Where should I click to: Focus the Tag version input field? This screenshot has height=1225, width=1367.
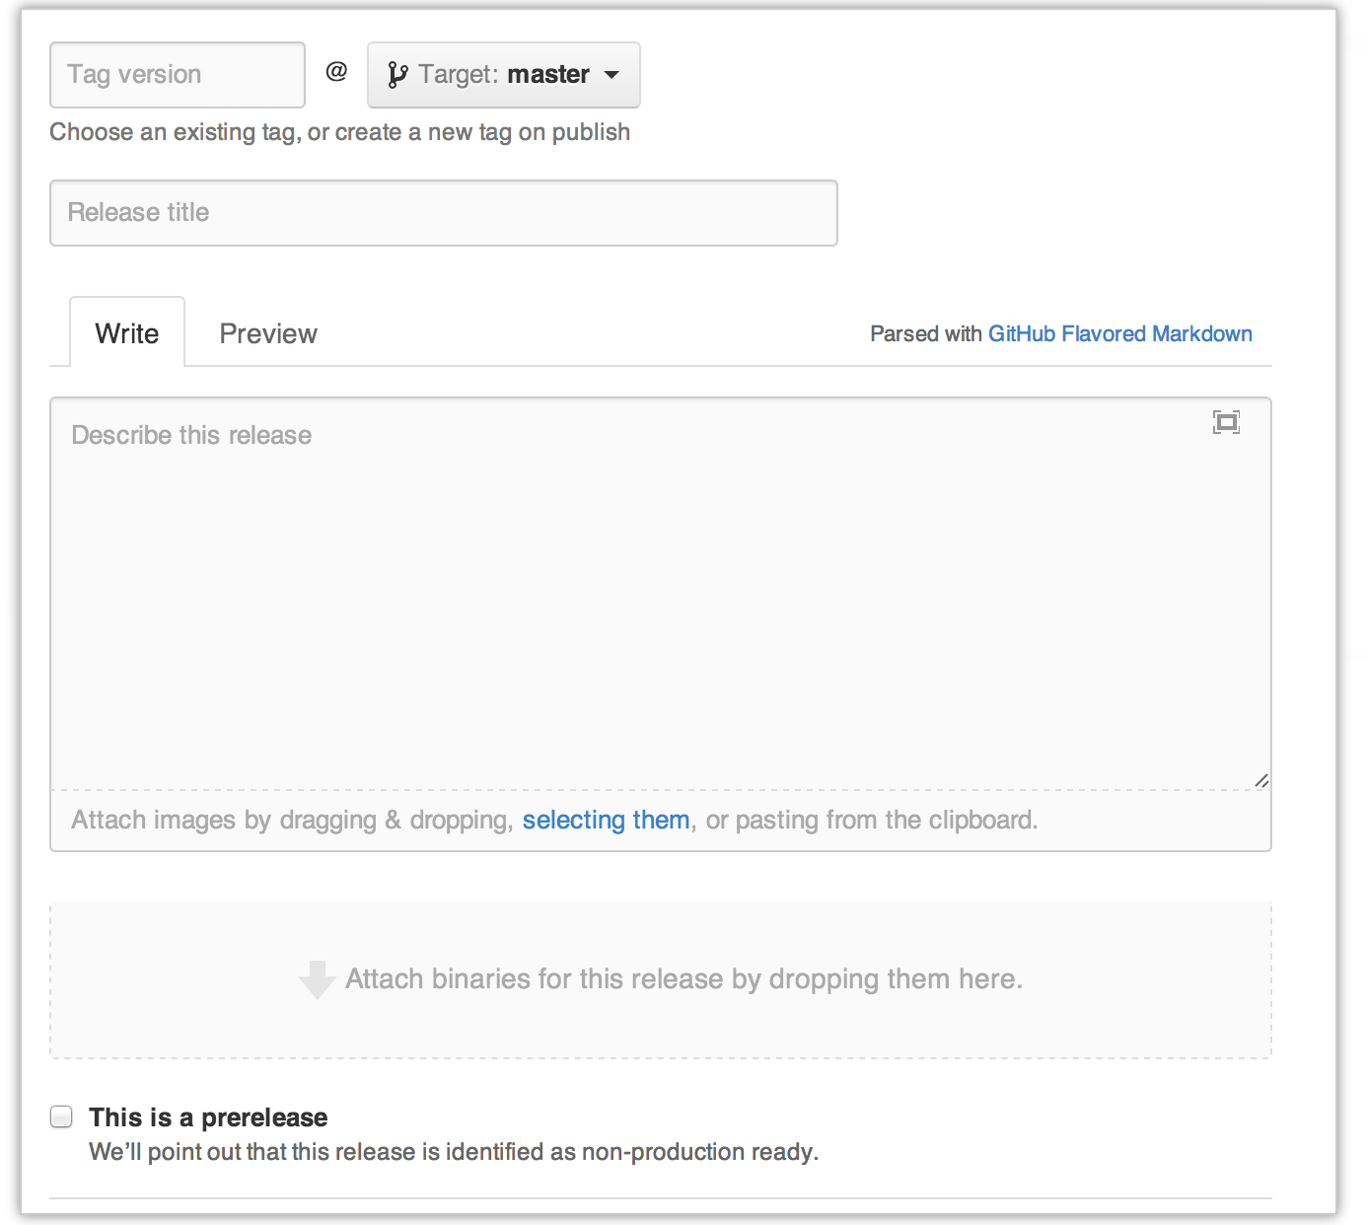pyautogui.click(x=178, y=75)
